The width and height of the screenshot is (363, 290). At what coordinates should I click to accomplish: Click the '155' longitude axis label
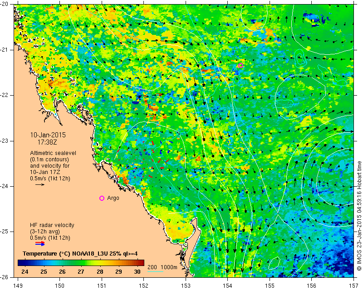[270, 286]
